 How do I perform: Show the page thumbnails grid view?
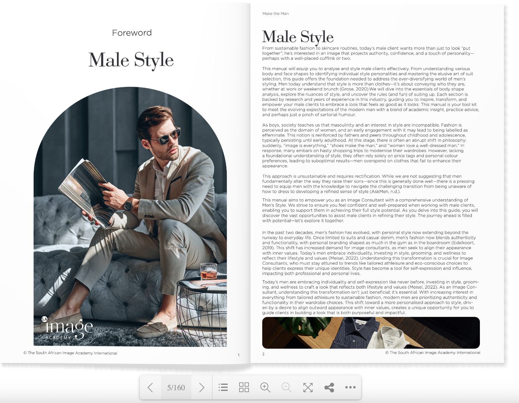click(244, 388)
